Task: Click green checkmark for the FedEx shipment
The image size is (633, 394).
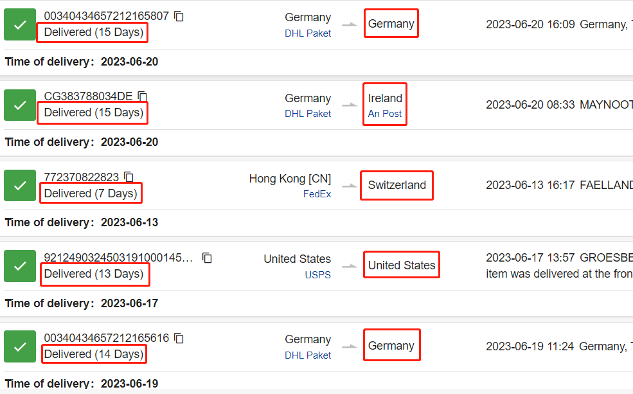Action: click(x=20, y=185)
